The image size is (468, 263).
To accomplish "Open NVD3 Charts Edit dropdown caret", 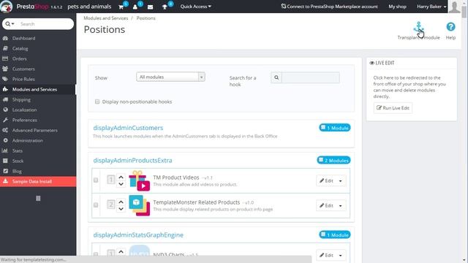I will (x=341, y=255).
